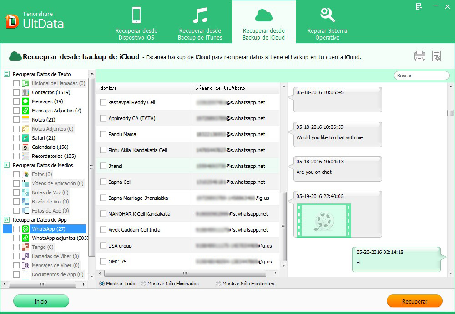
Task: Click the Safari compass icon
Action: tap(25, 138)
